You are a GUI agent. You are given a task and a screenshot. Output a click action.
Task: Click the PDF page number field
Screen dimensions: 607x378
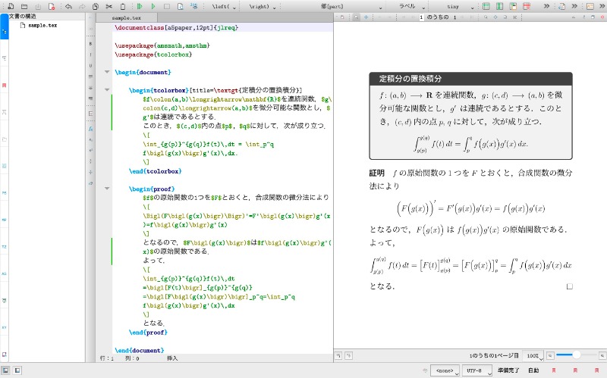(x=421, y=17)
